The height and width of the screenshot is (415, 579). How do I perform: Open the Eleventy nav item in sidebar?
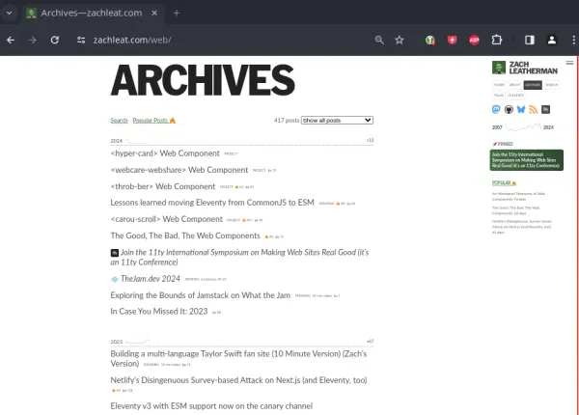click(516, 96)
